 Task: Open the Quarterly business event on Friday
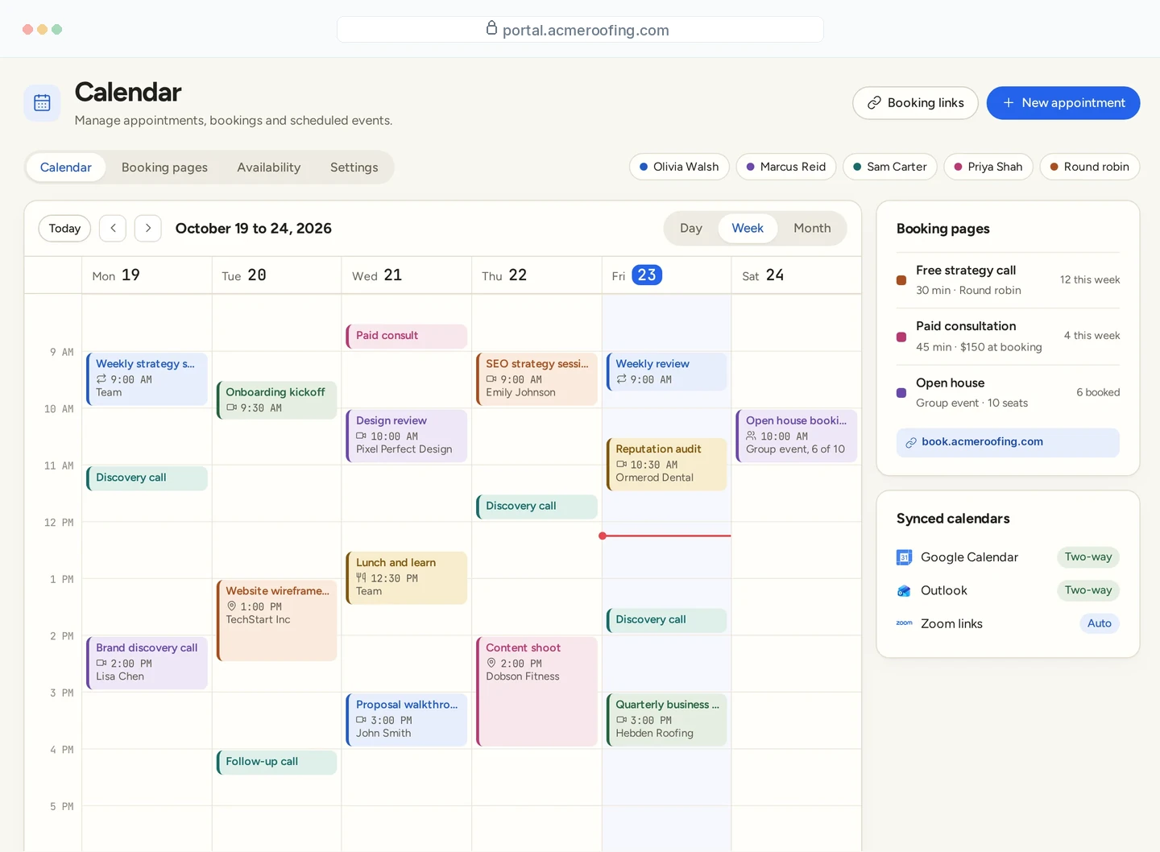pyautogui.click(x=666, y=720)
